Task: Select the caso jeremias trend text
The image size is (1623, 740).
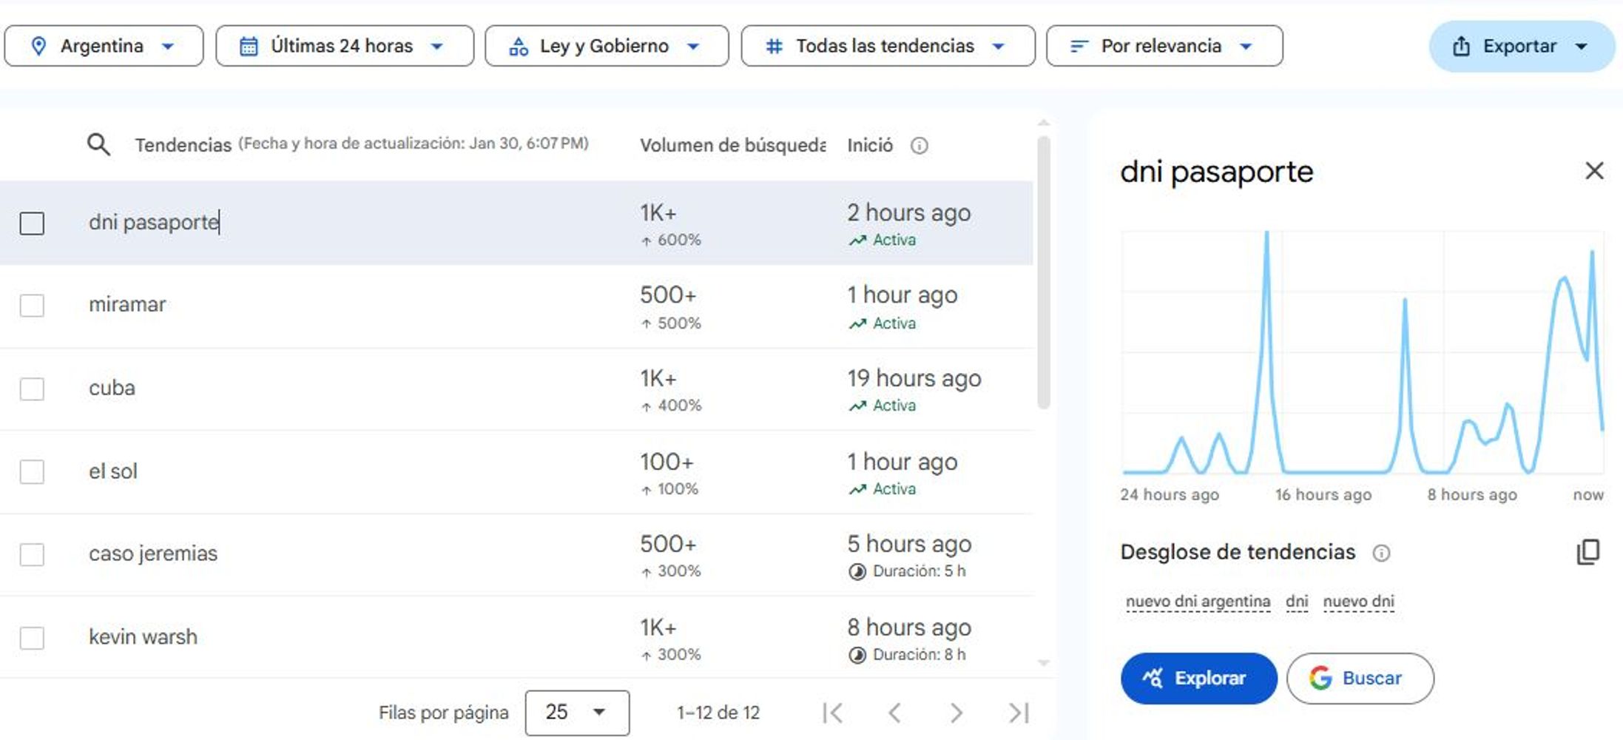Action: tap(153, 554)
